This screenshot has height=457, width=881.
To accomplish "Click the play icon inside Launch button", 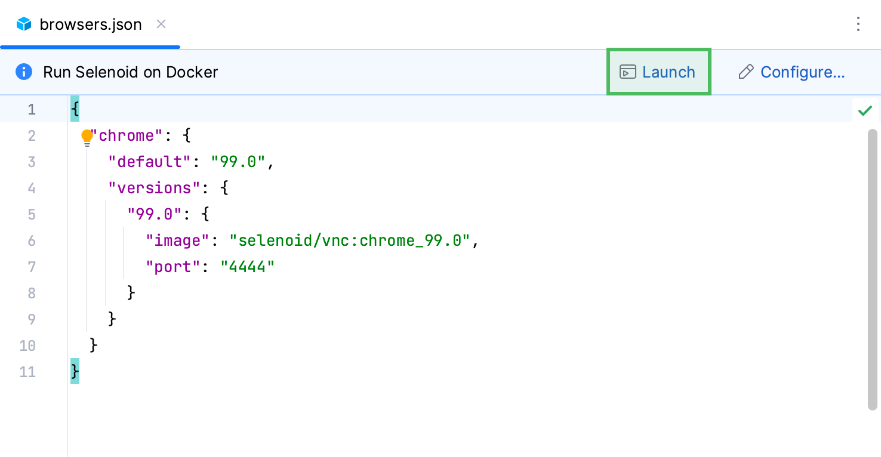I will 627,72.
